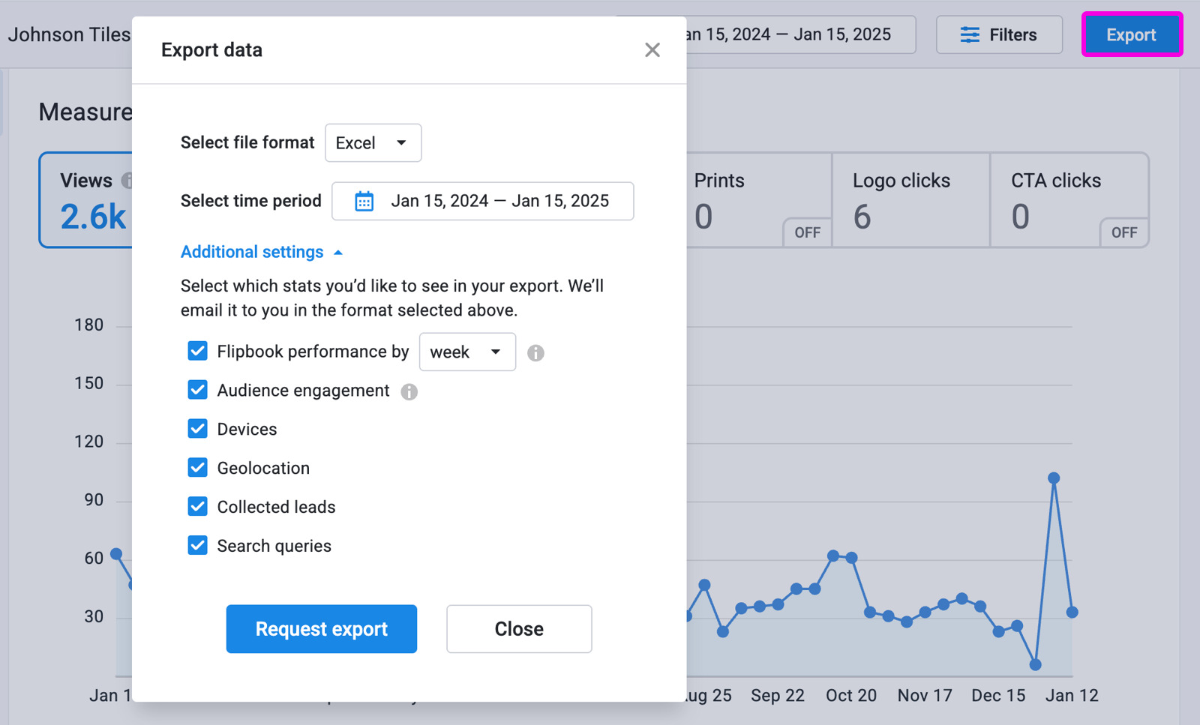The width and height of the screenshot is (1200, 725).
Task: Click the 'Export data' dialog title
Action: [211, 50]
